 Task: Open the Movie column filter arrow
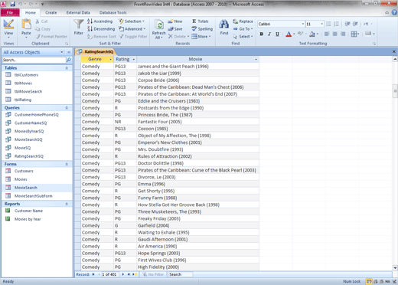point(256,60)
